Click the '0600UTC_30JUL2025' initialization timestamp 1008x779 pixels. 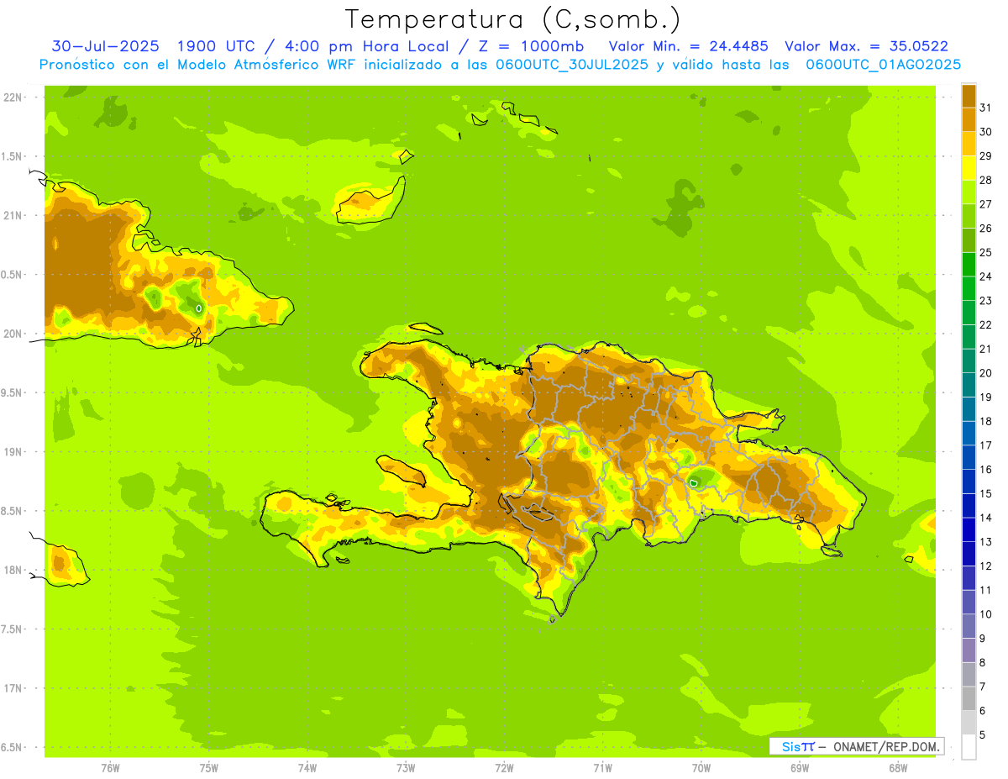(x=572, y=65)
